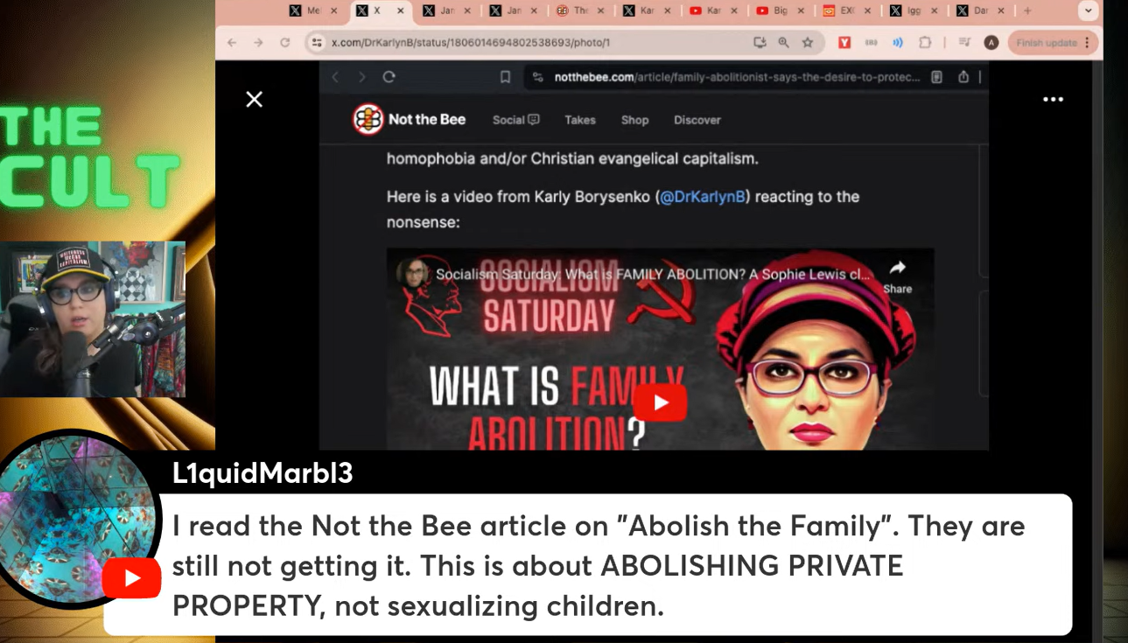Open the Social menu on Not the Bee

coord(515,120)
